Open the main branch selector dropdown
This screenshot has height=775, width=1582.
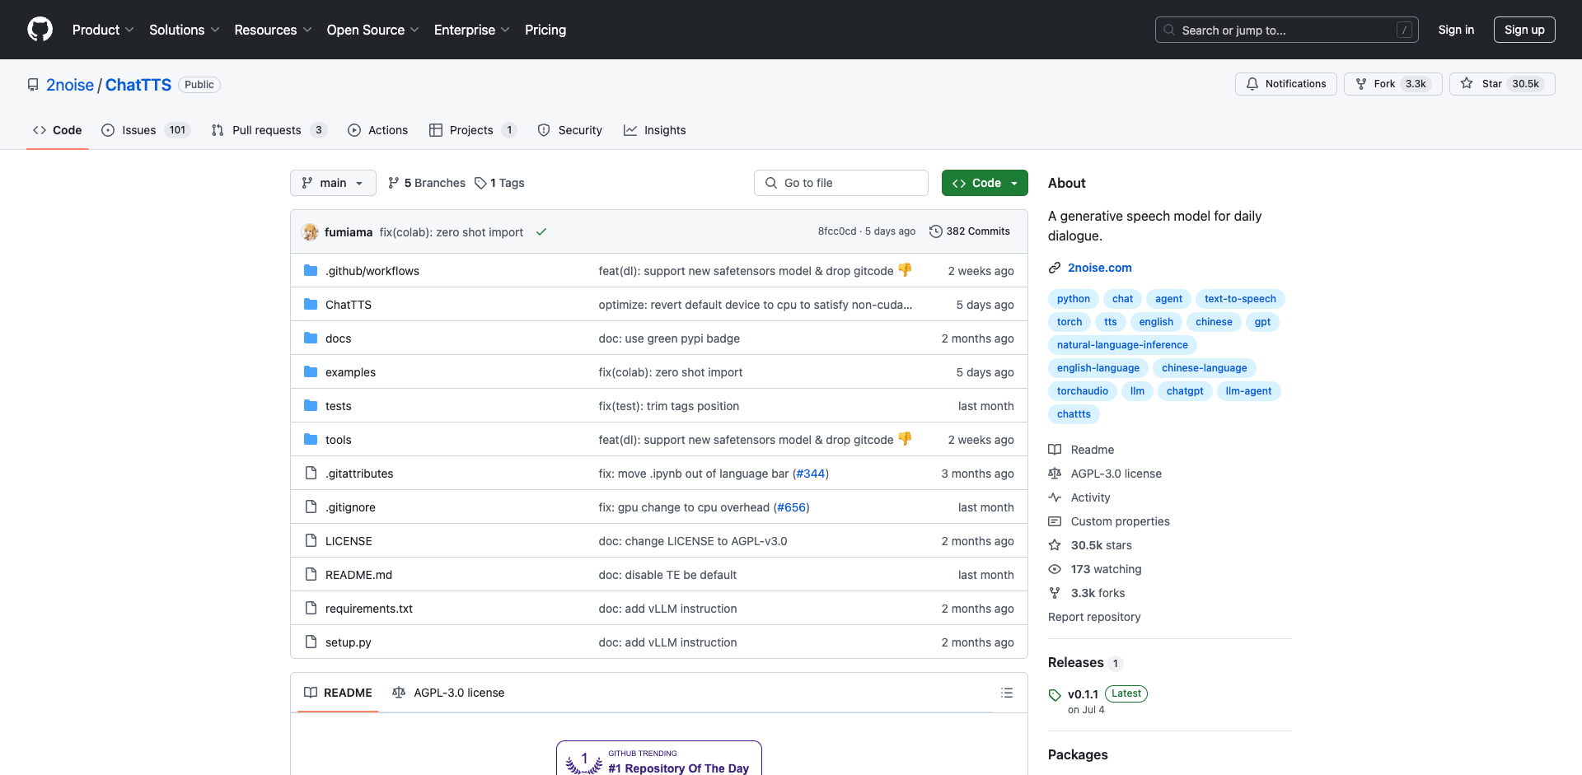tap(333, 183)
